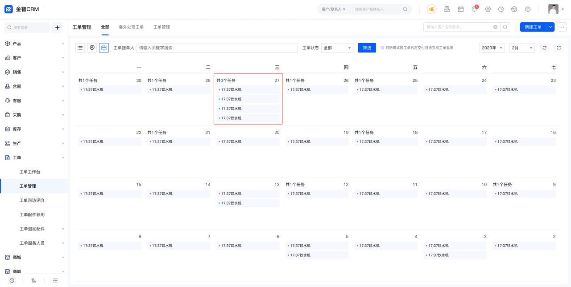The image size is (571, 287).
Task: Open the 2月 month dropdown
Action: coord(522,48)
